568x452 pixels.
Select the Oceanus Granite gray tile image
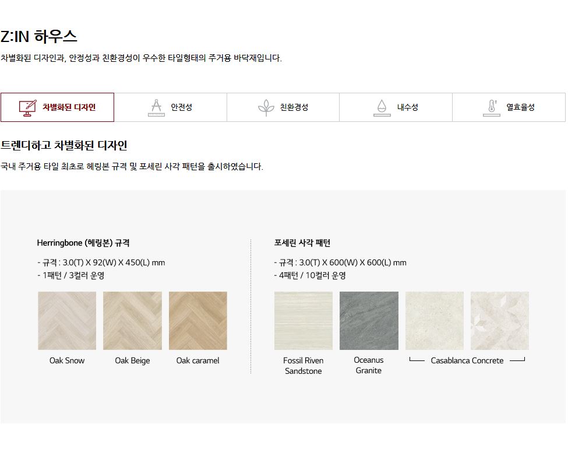[x=369, y=320]
